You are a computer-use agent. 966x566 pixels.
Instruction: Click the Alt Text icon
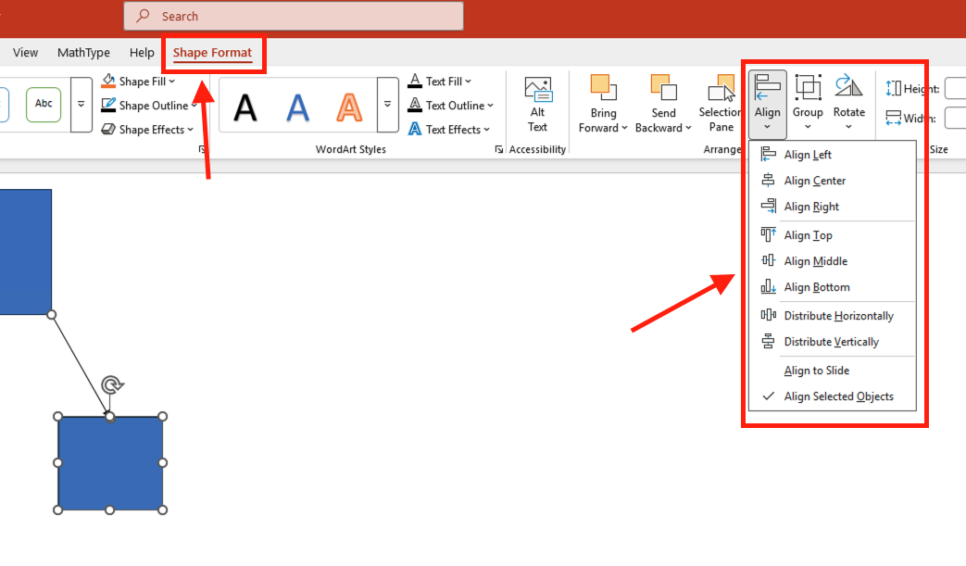pos(537,90)
